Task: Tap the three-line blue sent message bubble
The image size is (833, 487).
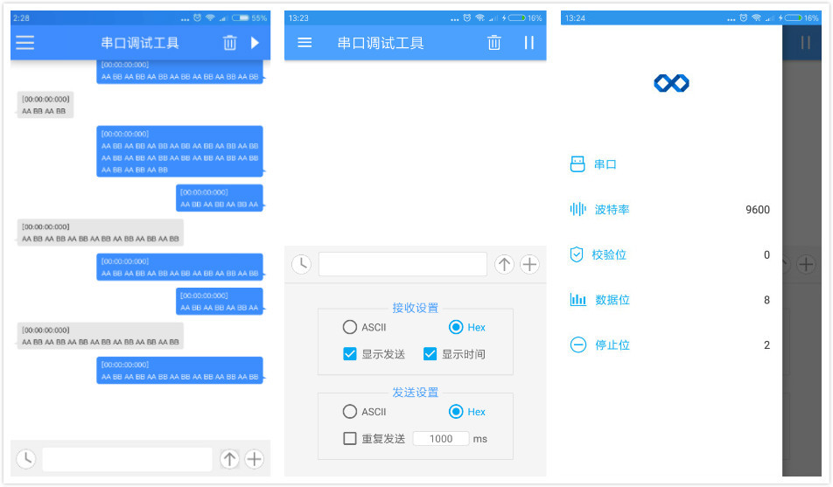Action: click(179, 151)
